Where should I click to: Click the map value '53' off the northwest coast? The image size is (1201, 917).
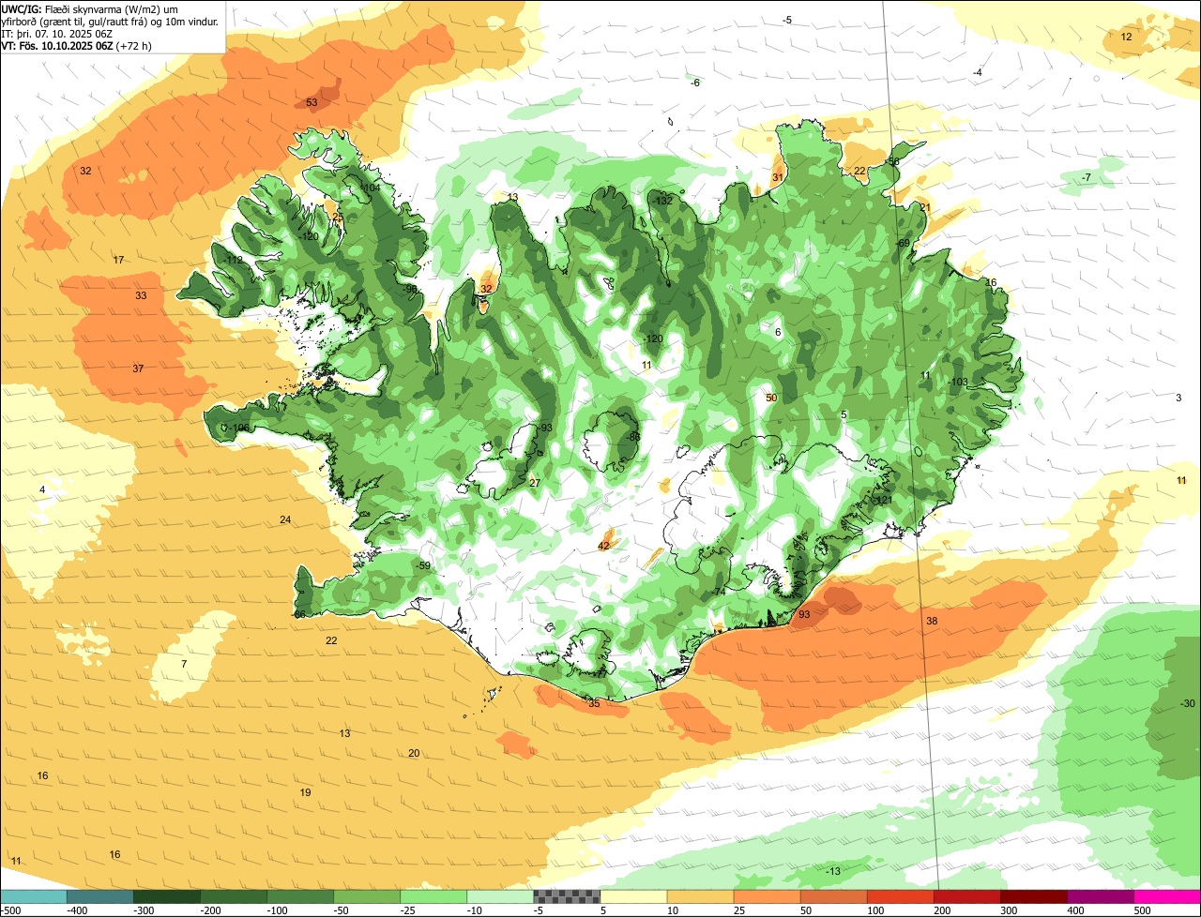pyautogui.click(x=312, y=102)
